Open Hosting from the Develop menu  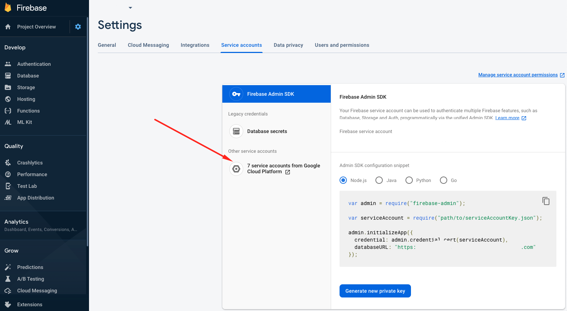26,99
